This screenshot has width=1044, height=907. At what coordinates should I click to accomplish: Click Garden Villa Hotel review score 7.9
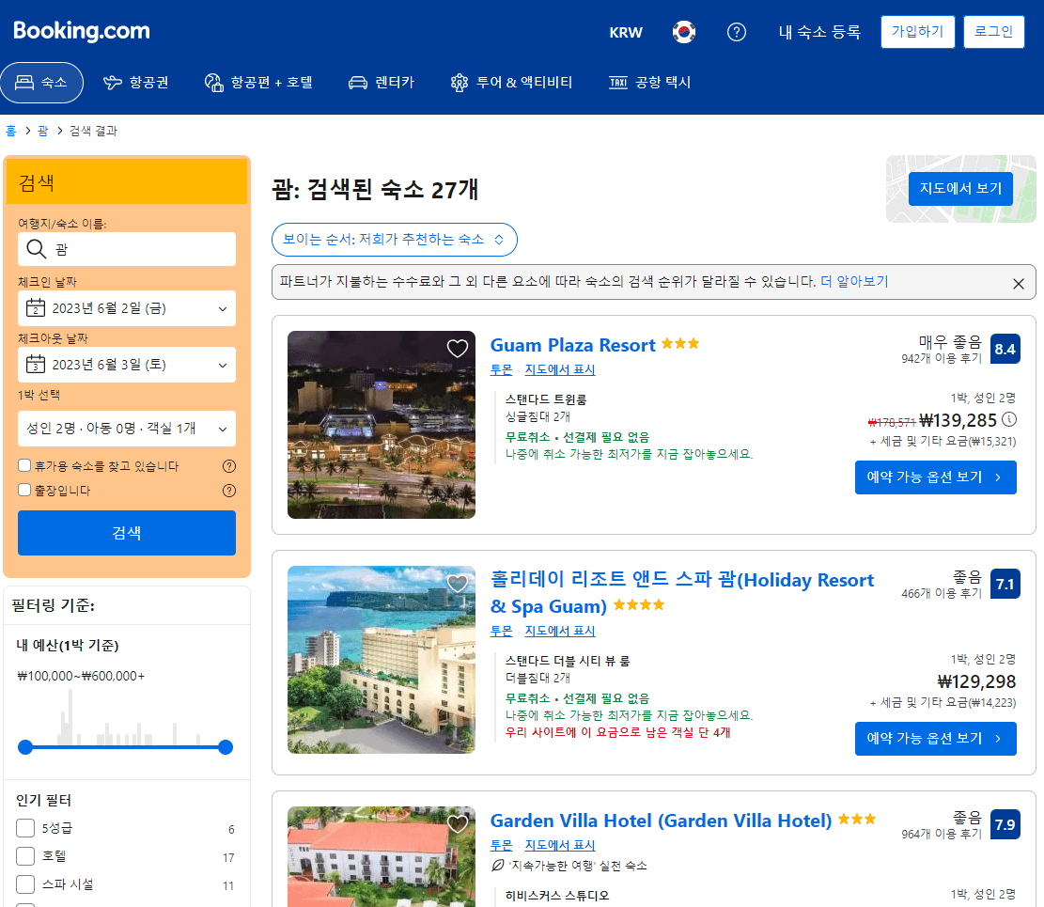pyautogui.click(x=1005, y=824)
